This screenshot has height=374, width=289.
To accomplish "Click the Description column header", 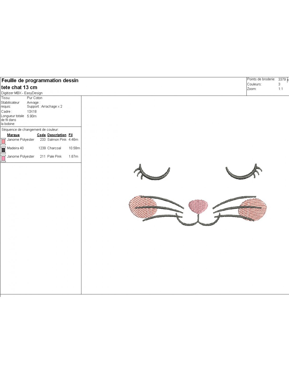I will (x=57, y=135).
